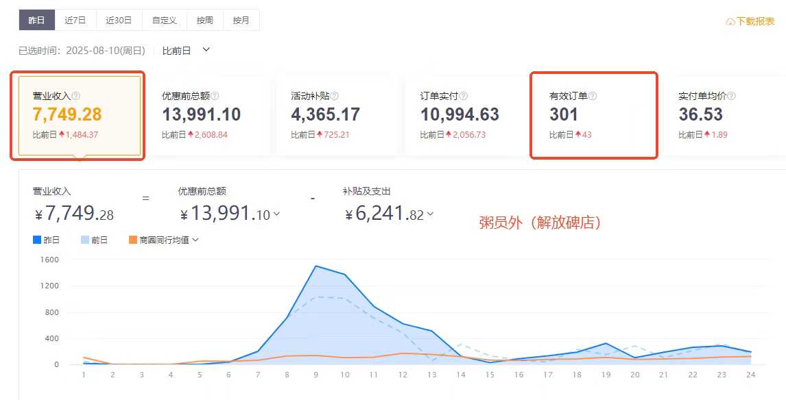Click the help icon beside 活动补贴
Image resolution: width=786 pixels, height=400 pixels.
(x=334, y=96)
